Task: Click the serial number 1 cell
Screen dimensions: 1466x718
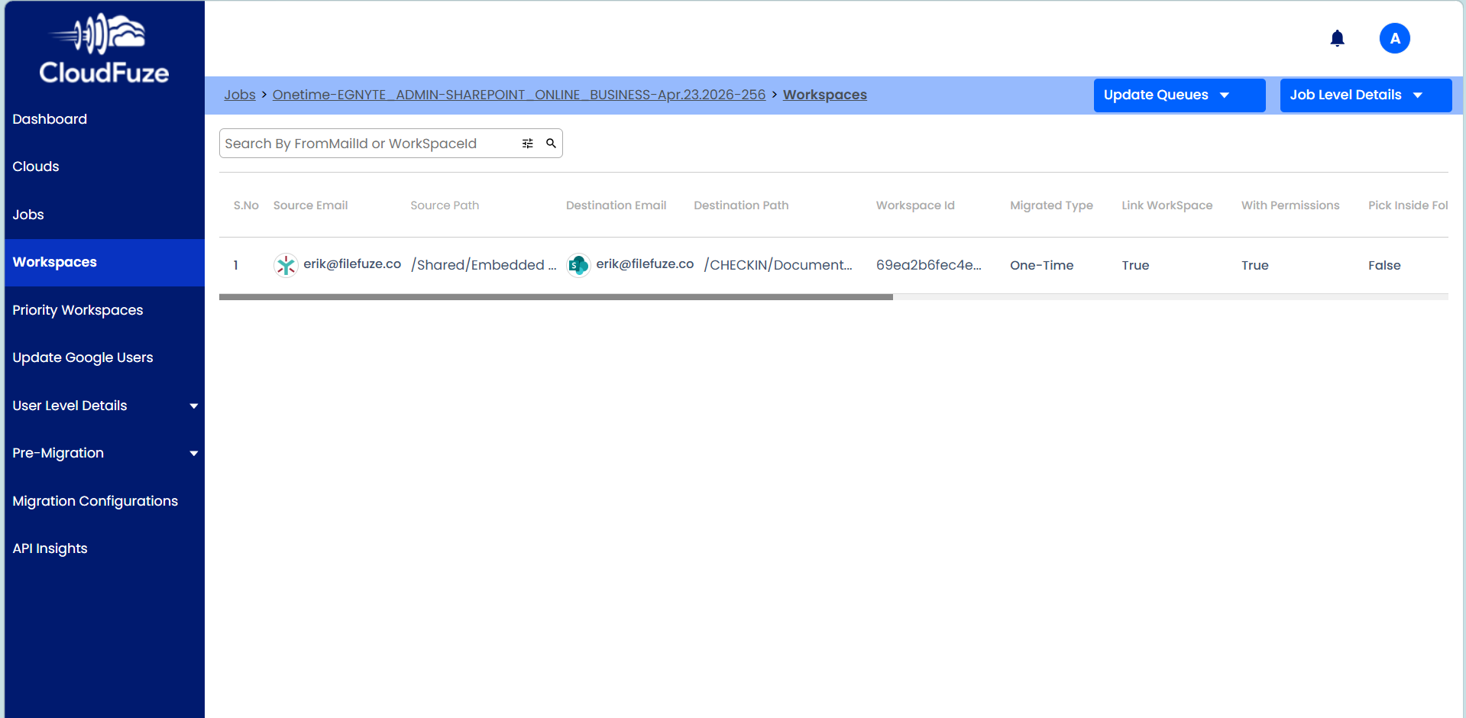Action: pyautogui.click(x=236, y=265)
